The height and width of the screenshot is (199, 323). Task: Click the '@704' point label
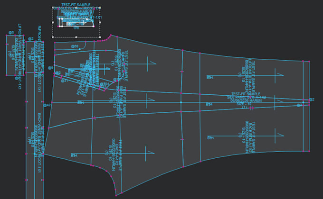tap(104, 84)
